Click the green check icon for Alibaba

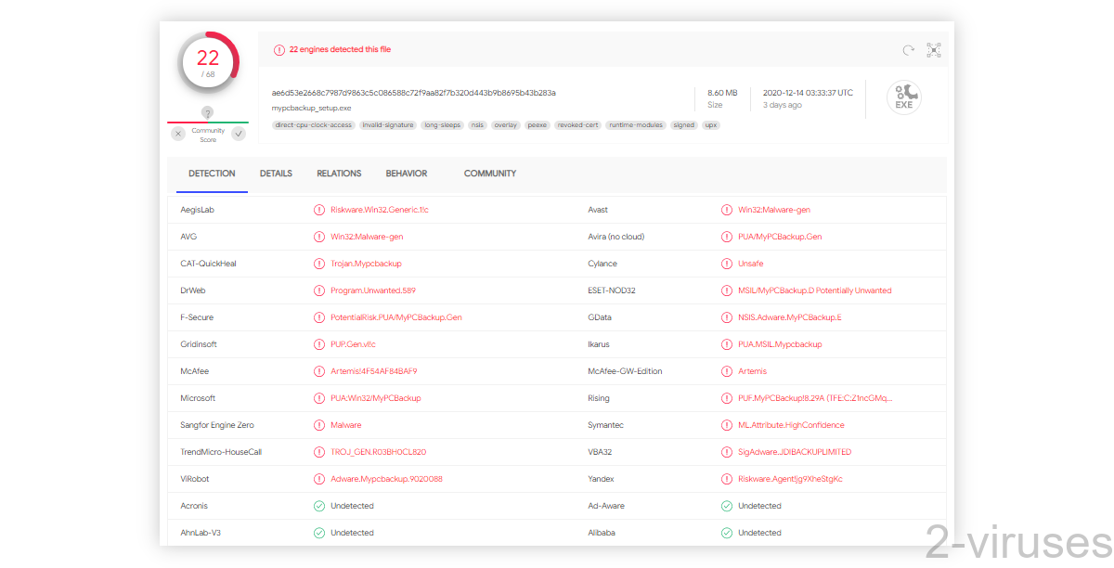click(727, 533)
